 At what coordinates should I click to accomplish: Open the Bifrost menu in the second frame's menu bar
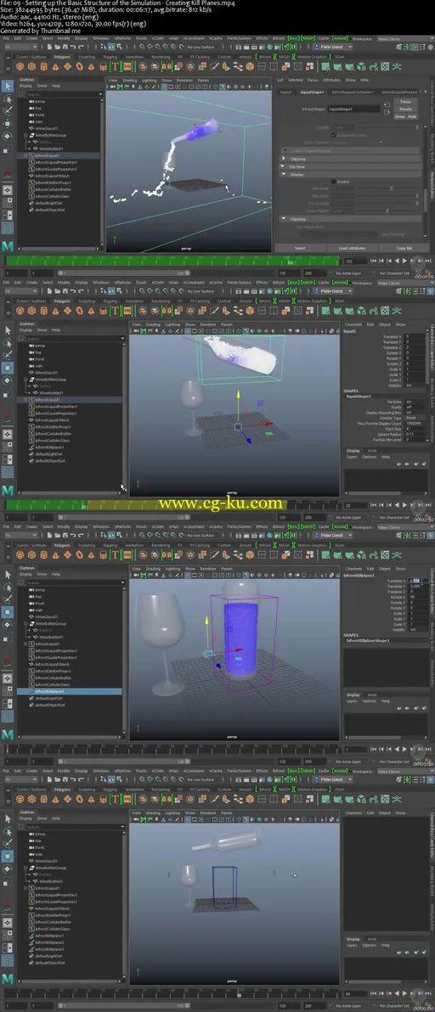[278, 282]
